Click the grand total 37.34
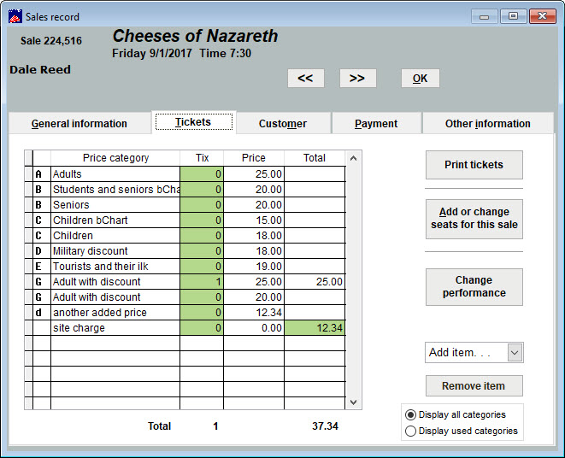Viewport: 565px width, 458px height. coord(325,426)
